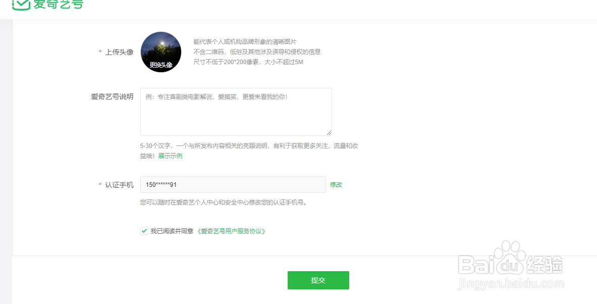
Task: Click the 能代表个人或机构品牌形象的清晰图片 hint
Action: point(245,42)
